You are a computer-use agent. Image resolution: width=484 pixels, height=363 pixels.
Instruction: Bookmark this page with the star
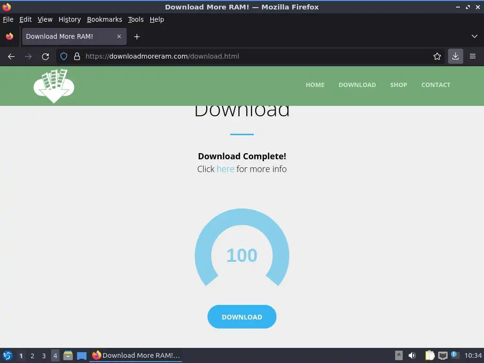pos(437,57)
